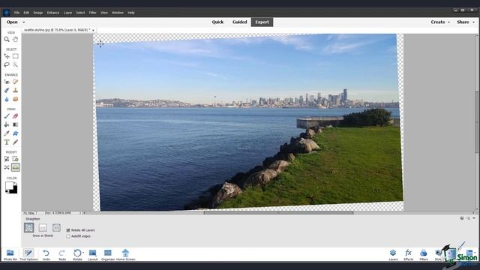Open the Filter menu
This screenshot has height=270, width=480.
click(x=93, y=13)
